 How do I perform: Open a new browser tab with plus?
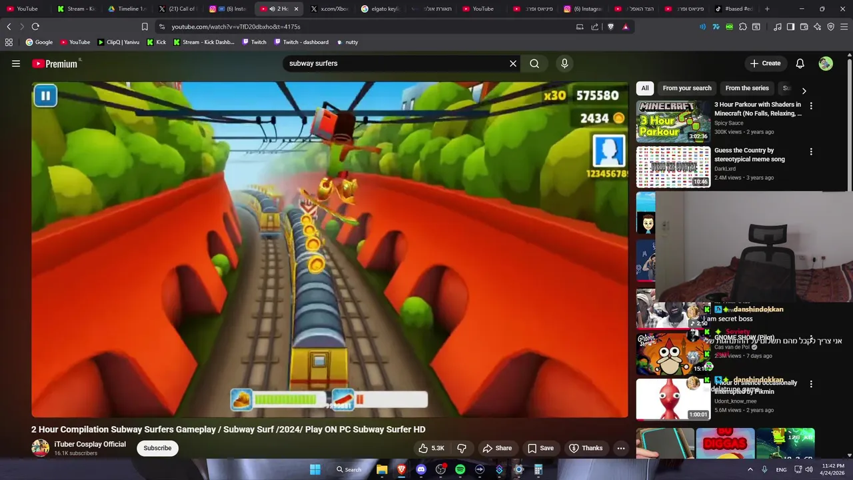click(x=767, y=9)
